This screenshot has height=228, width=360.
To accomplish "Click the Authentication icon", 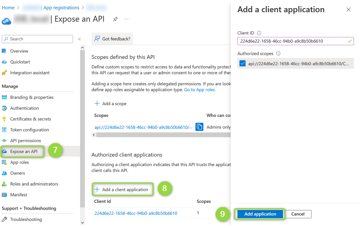I will 4,108.
